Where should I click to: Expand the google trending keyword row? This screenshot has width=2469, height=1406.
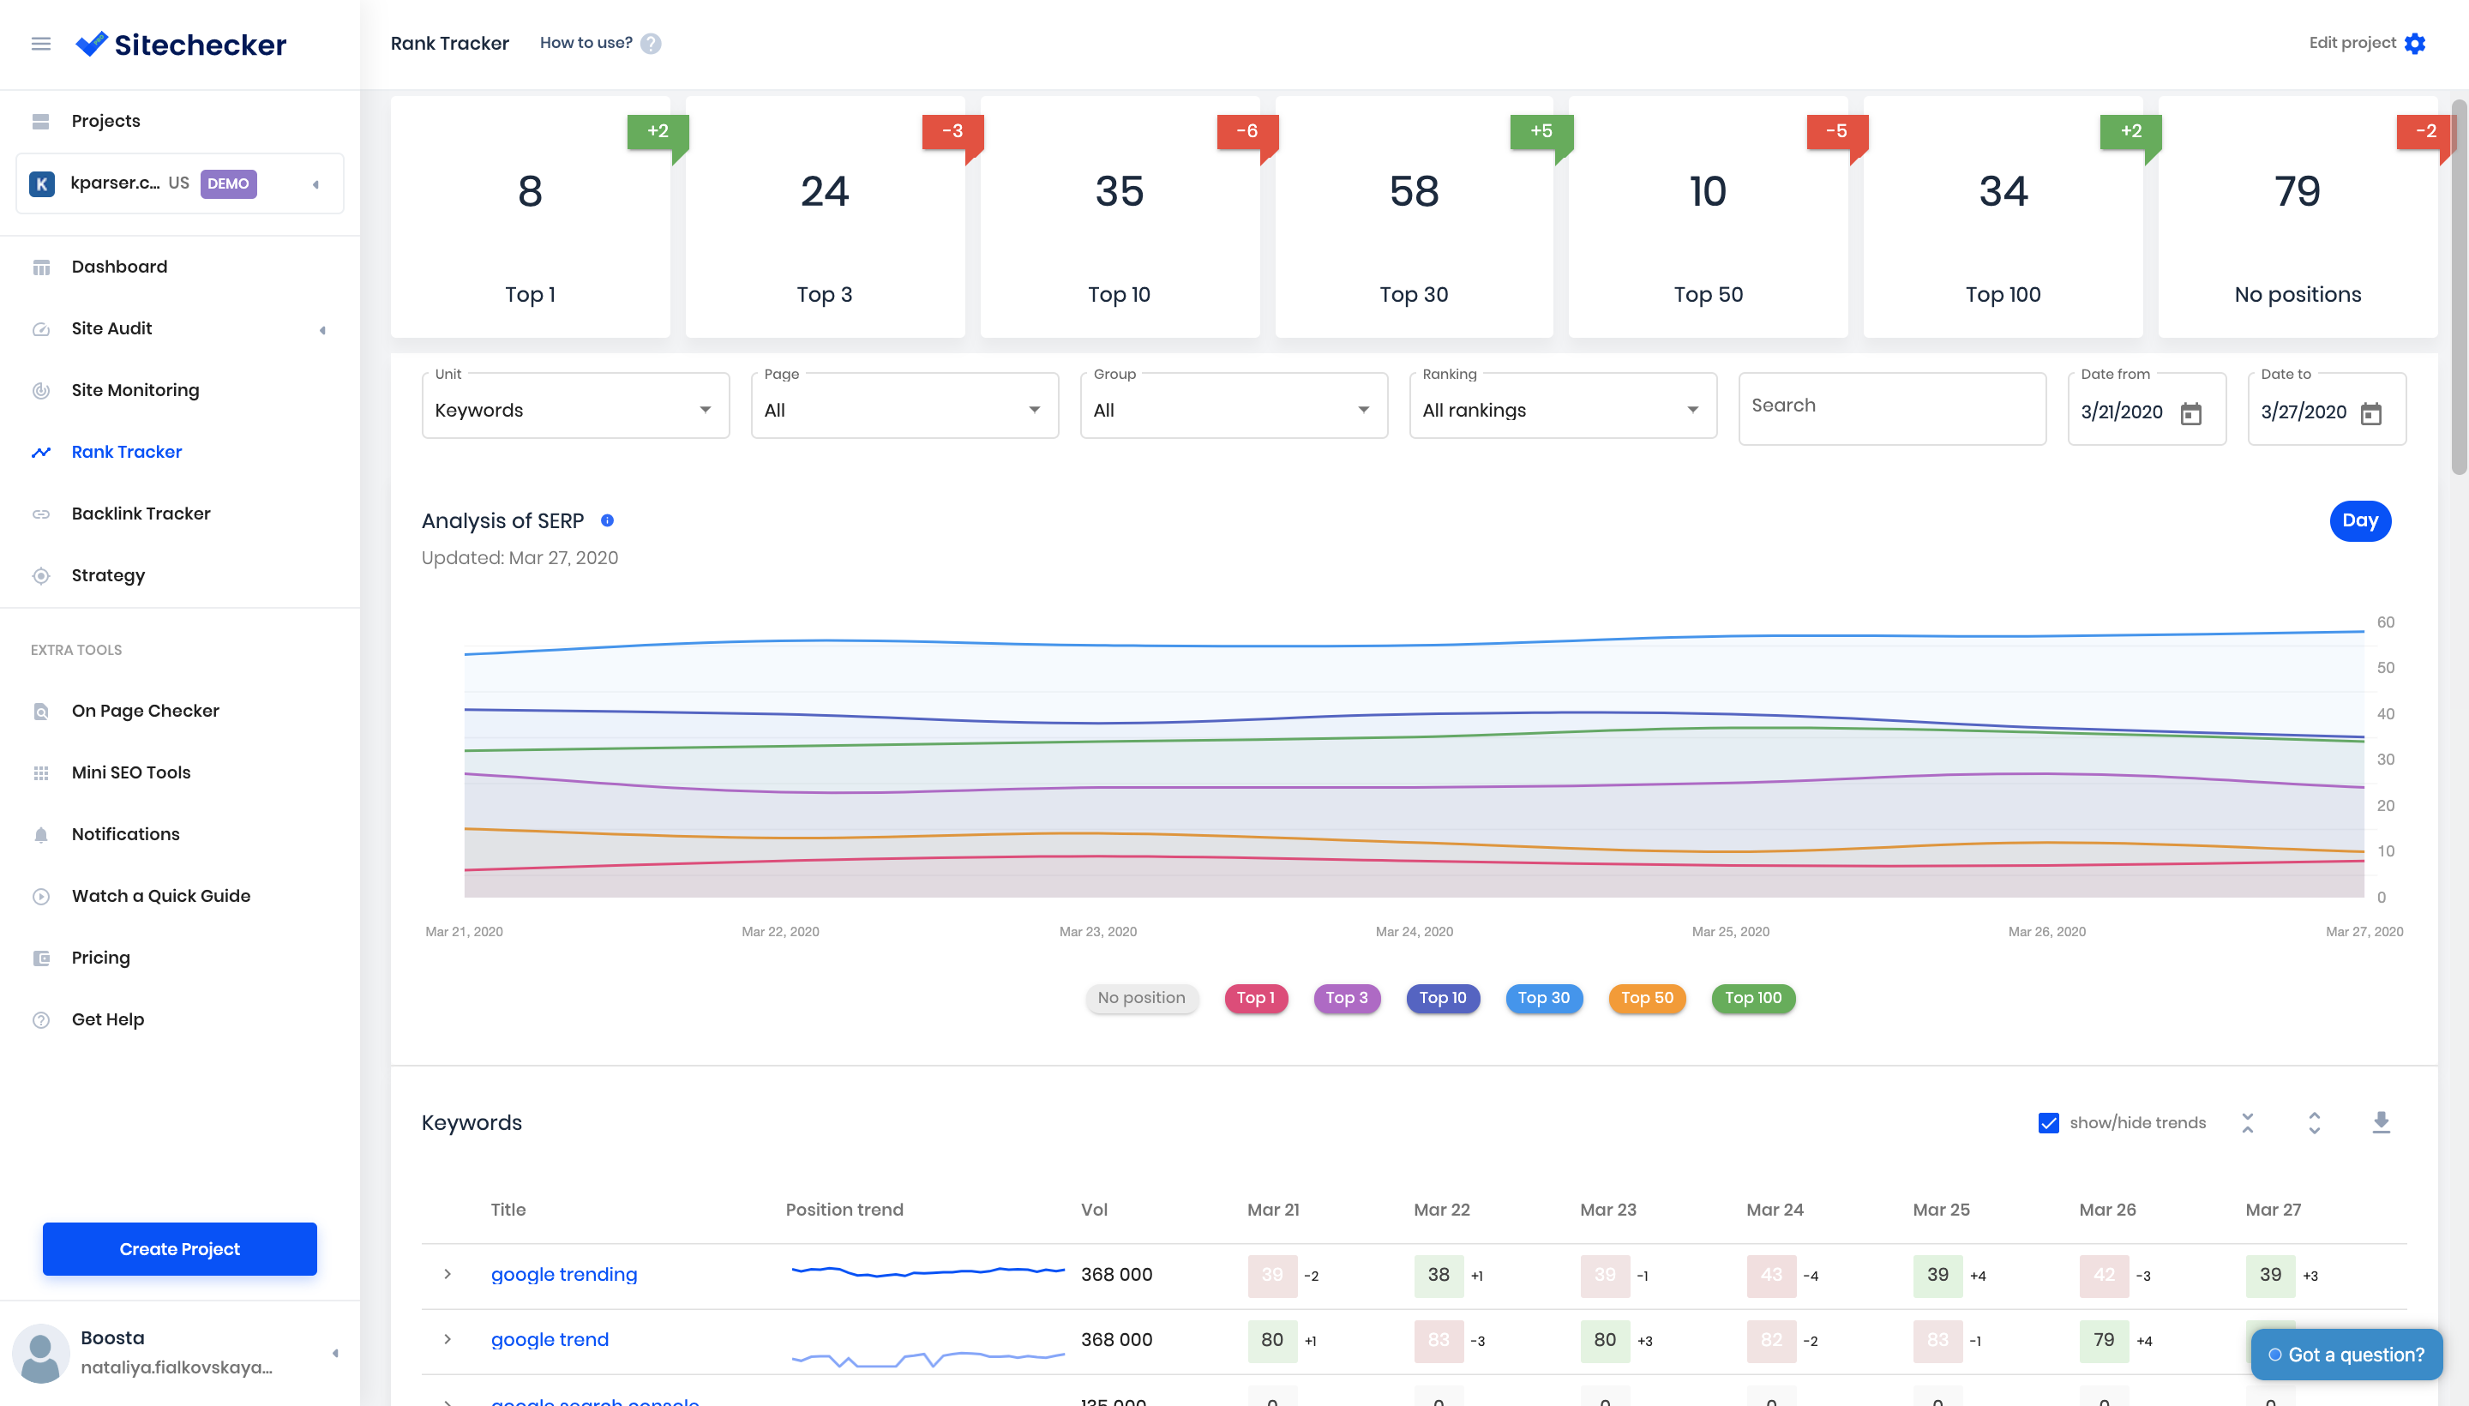[x=447, y=1274]
